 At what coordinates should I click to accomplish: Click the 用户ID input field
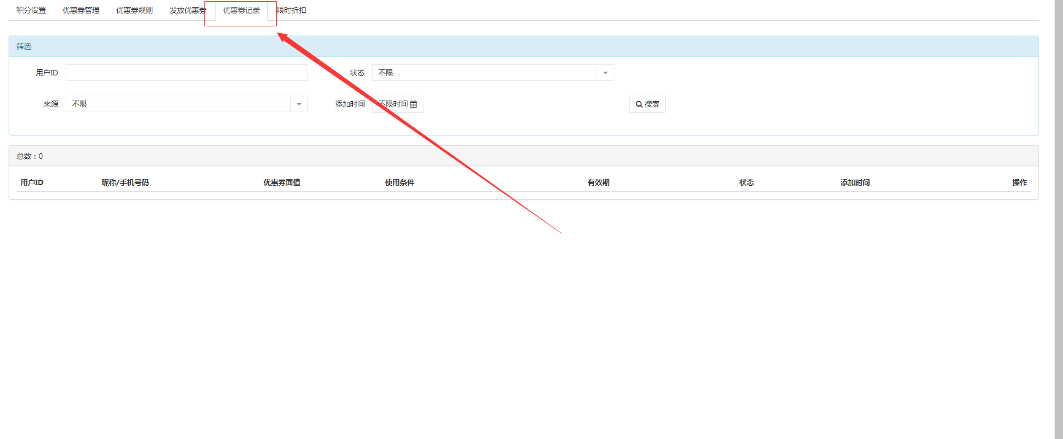pos(187,73)
